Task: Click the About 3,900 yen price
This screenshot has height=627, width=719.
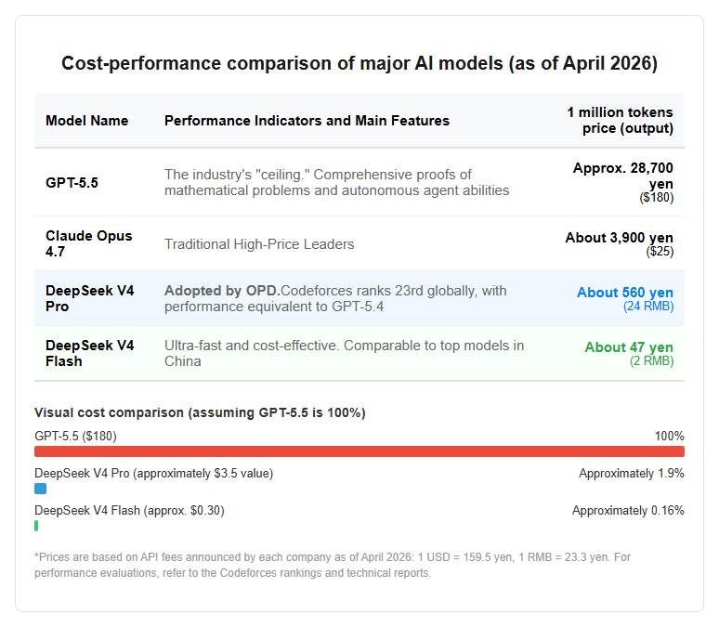Action: point(619,238)
